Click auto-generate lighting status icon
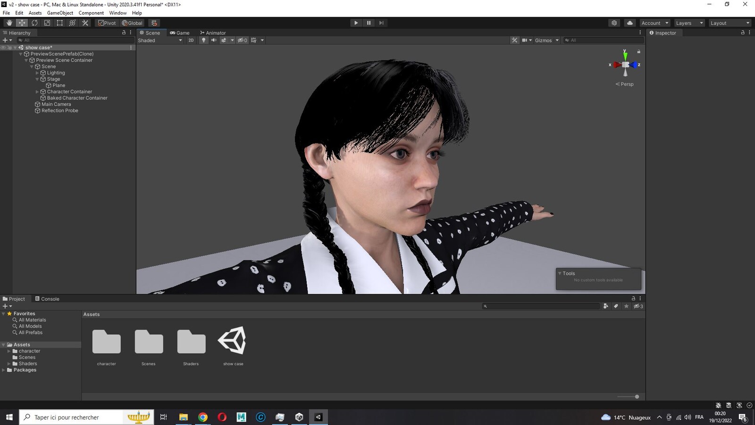 739,405
